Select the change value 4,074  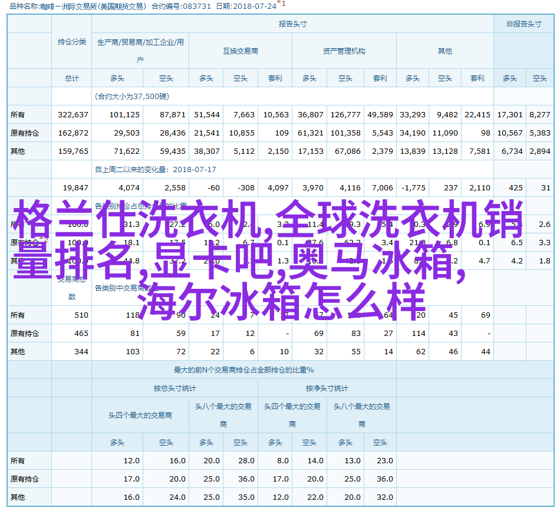pyautogui.click(x=129, y=187)
